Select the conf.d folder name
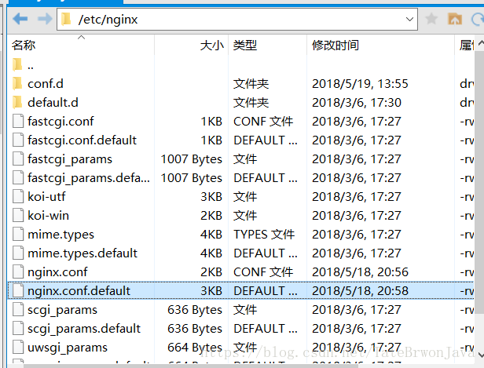 point(46,83)
